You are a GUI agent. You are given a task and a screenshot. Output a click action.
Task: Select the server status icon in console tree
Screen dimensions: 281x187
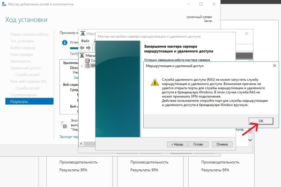tap(88, 66)
